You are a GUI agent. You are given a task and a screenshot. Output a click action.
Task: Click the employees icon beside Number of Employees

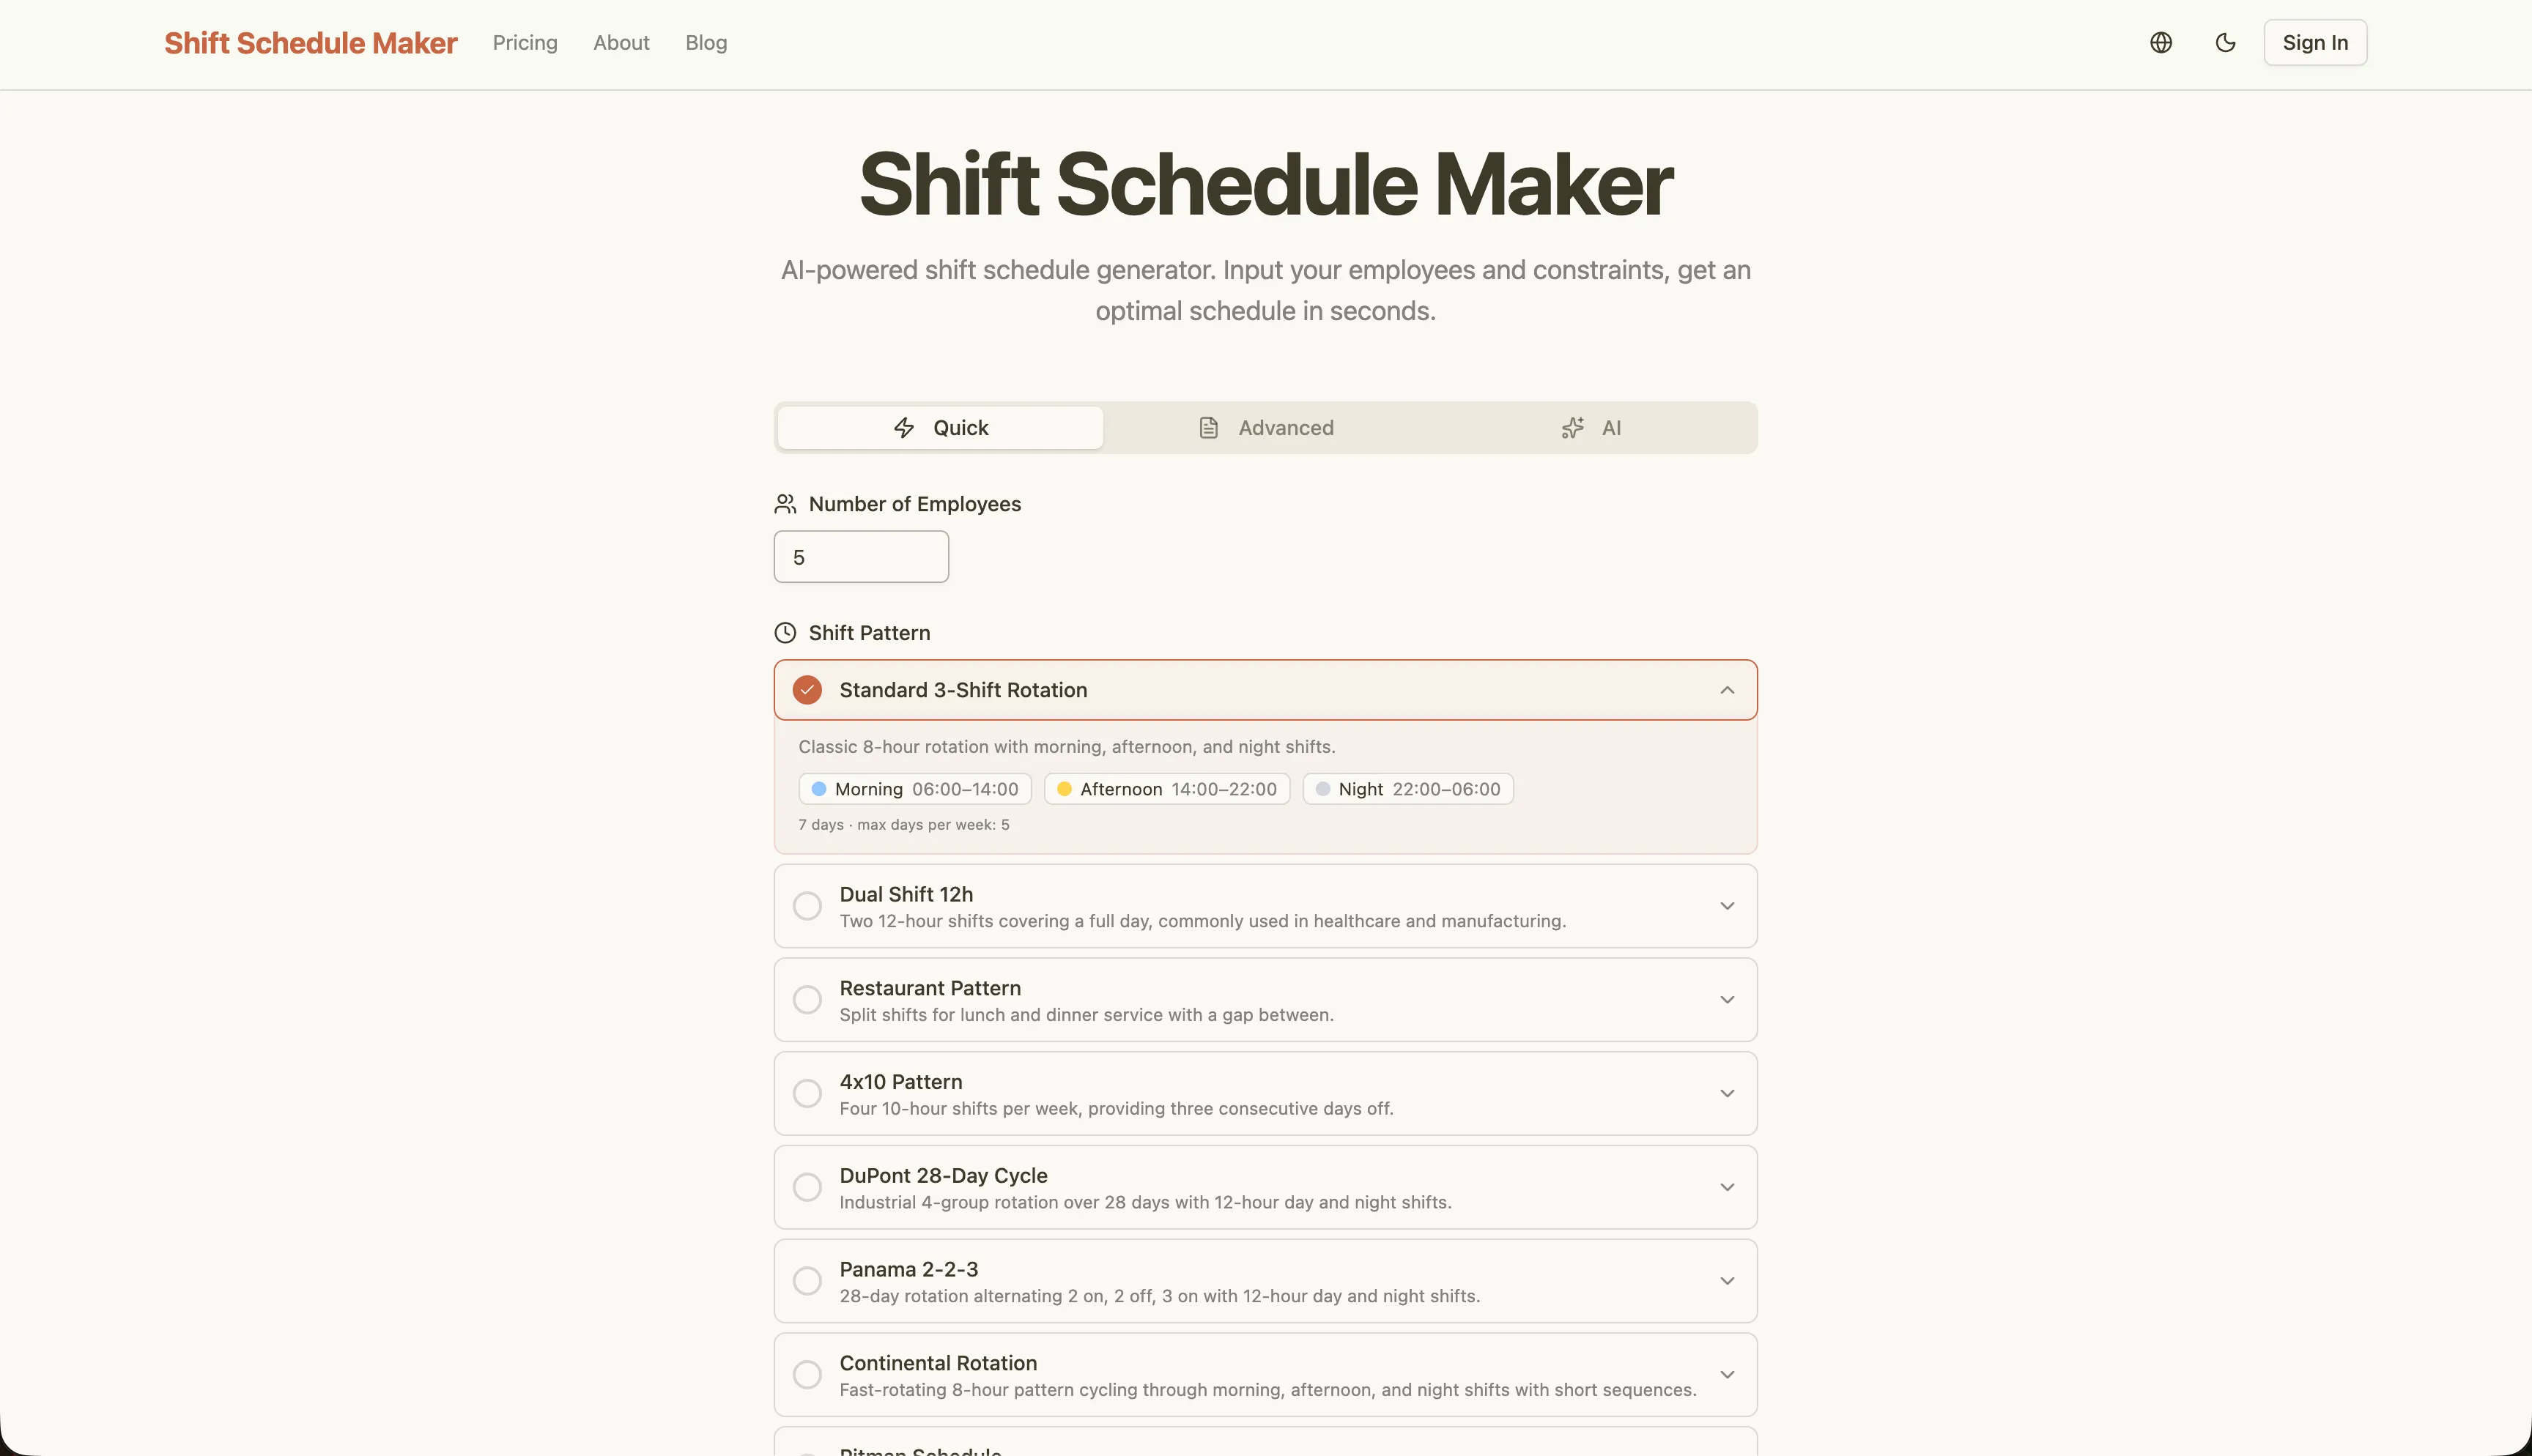[x=785, y=503]
